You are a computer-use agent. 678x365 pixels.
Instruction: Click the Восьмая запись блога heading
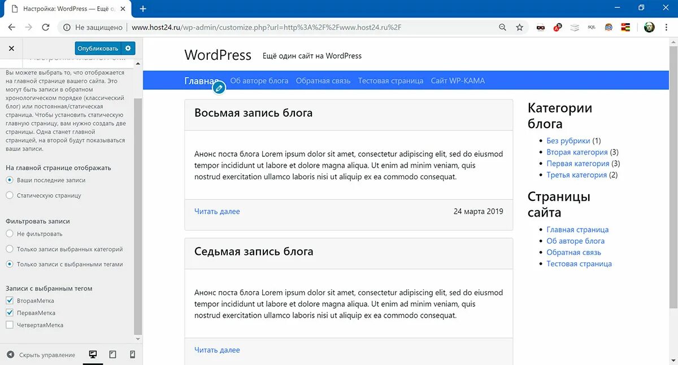(253, 113)
